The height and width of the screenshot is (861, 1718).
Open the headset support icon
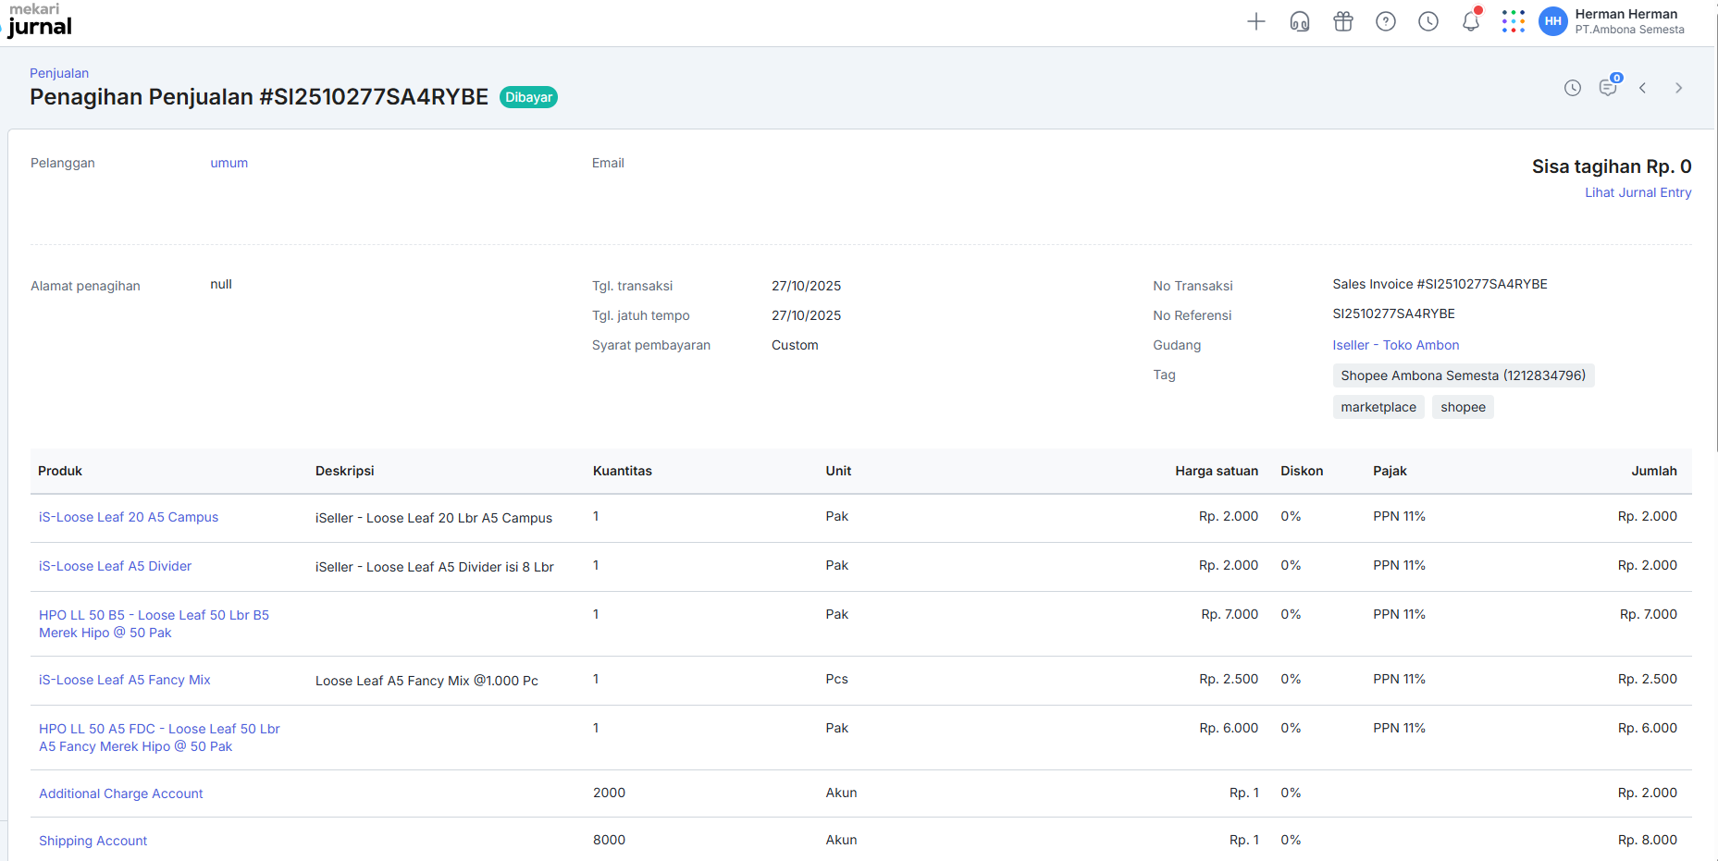pyautogui.click(x=1299, y=21)
